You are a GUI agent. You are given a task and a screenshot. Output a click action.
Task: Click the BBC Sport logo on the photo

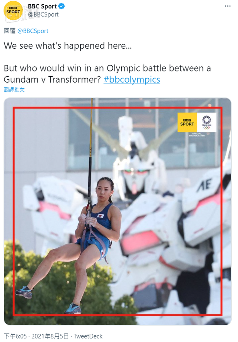pyautogui.click(x=187, y=122)
